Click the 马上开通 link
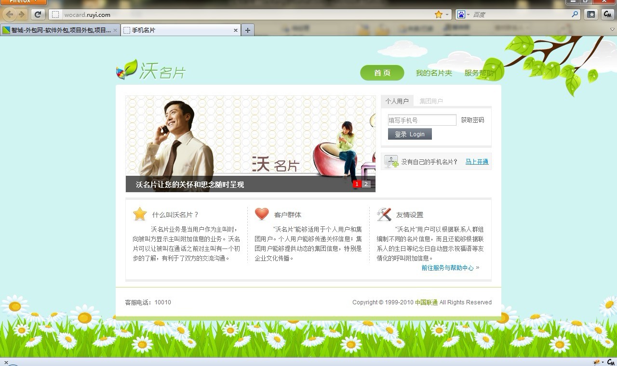 pyautogui.click(x=477, y=162)
